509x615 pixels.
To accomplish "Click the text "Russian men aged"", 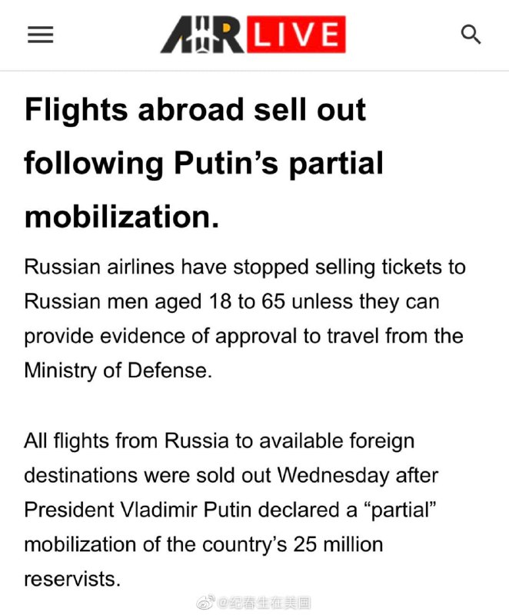I will point(113,301).
